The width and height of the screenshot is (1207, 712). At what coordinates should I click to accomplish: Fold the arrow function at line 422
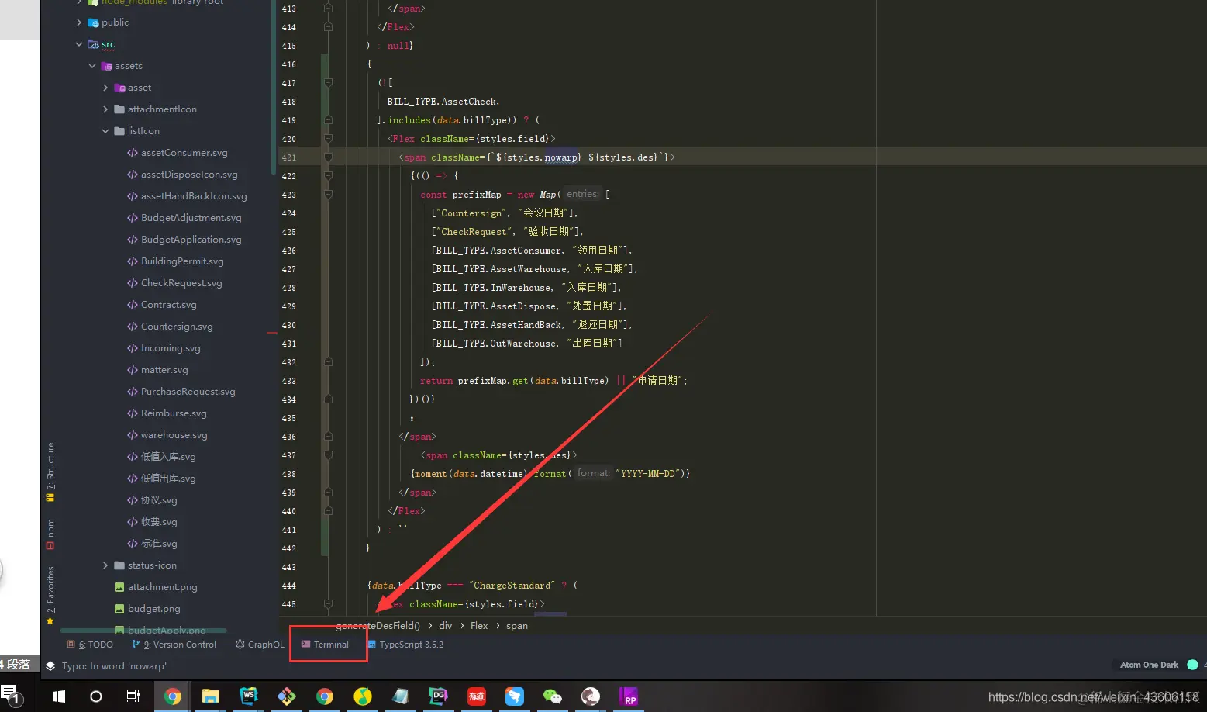328,176
